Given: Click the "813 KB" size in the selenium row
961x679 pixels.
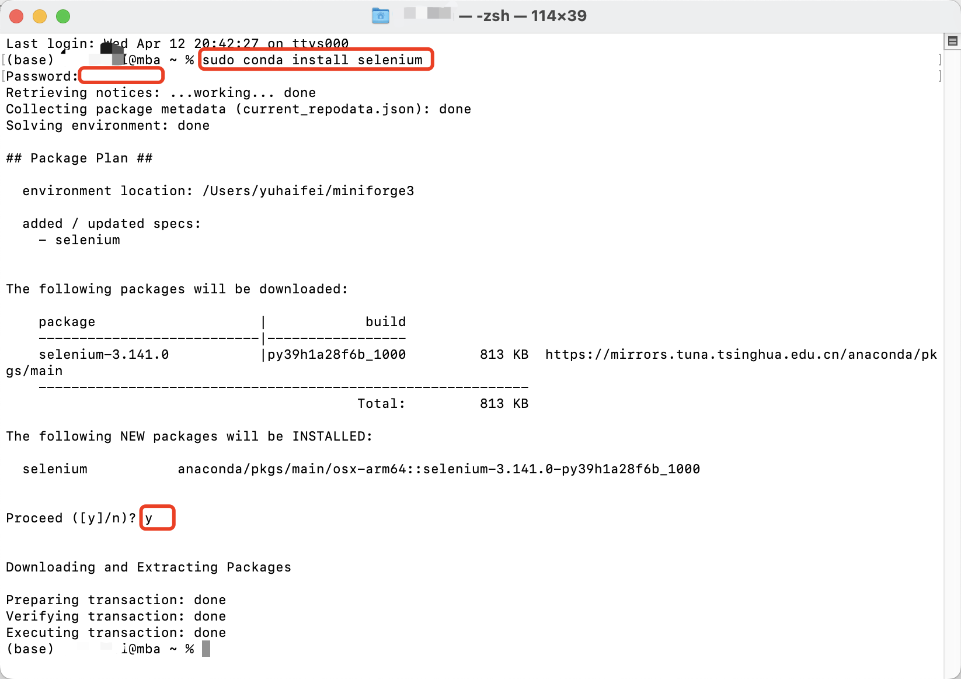Looking at the screenshot, I should [x=504, y=354].
